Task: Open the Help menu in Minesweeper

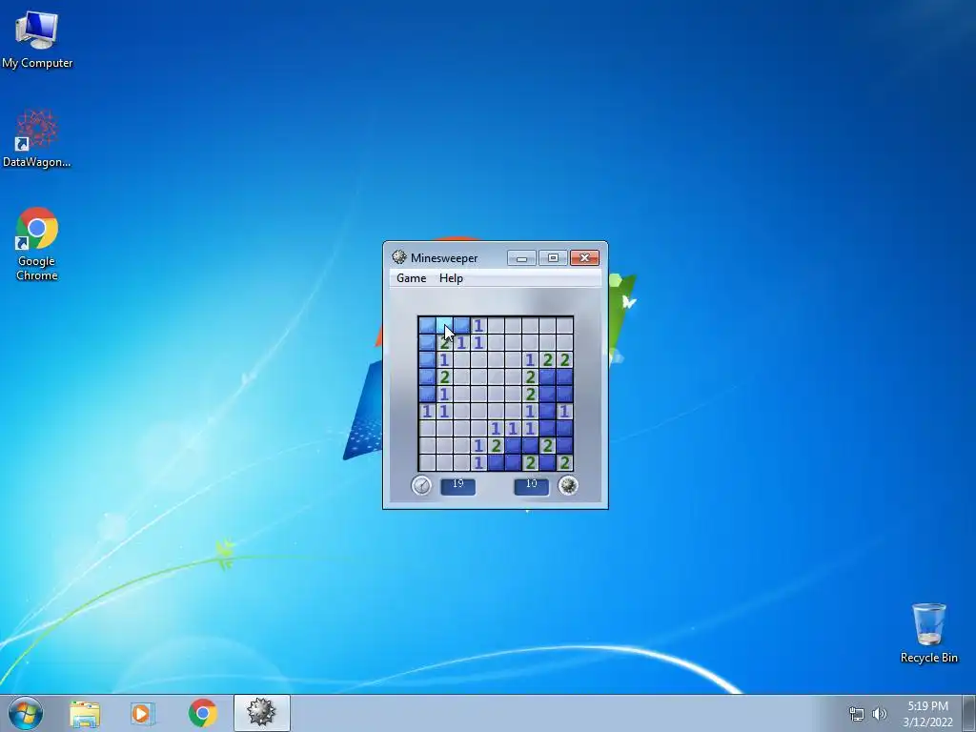Action: tap(451, 278)
